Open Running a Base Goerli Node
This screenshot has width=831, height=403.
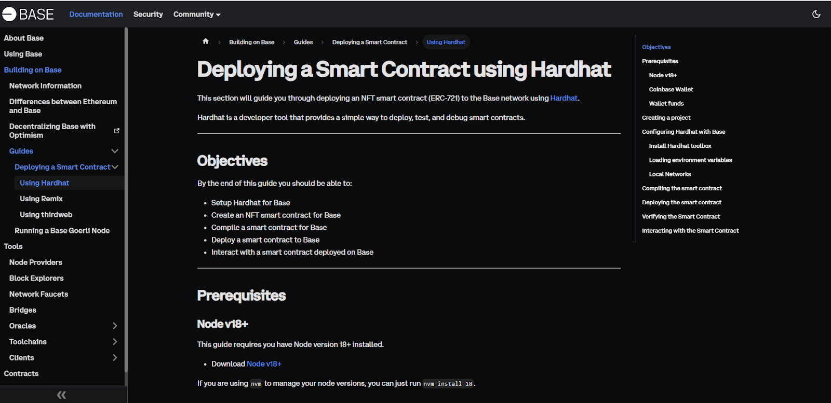(x=62, y=230)
